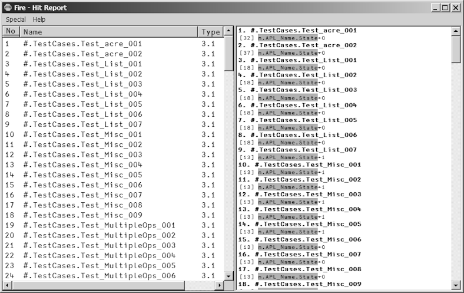Click heading '2. #.TestCases.Test_acre_002' in right pane
The height and width of the screenshot is (293, 464).
(x=297, y=45)
